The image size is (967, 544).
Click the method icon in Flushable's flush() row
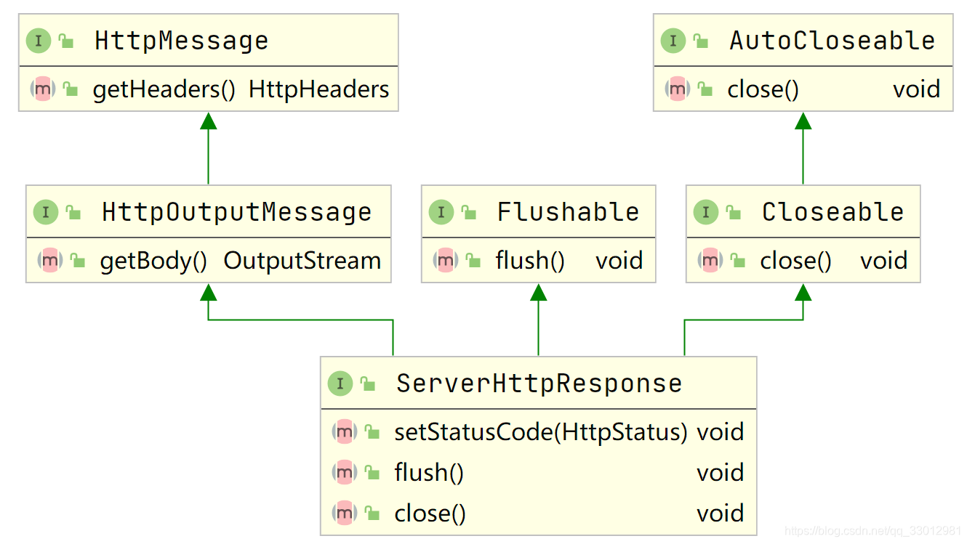(445, 260)
